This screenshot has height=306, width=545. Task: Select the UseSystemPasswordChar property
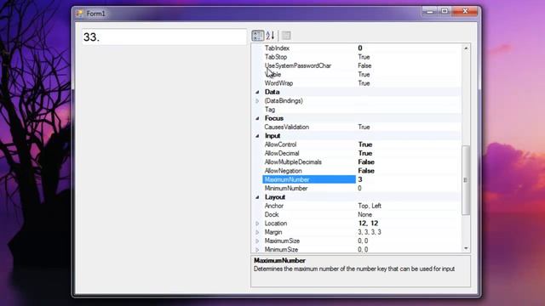point(298,65)
